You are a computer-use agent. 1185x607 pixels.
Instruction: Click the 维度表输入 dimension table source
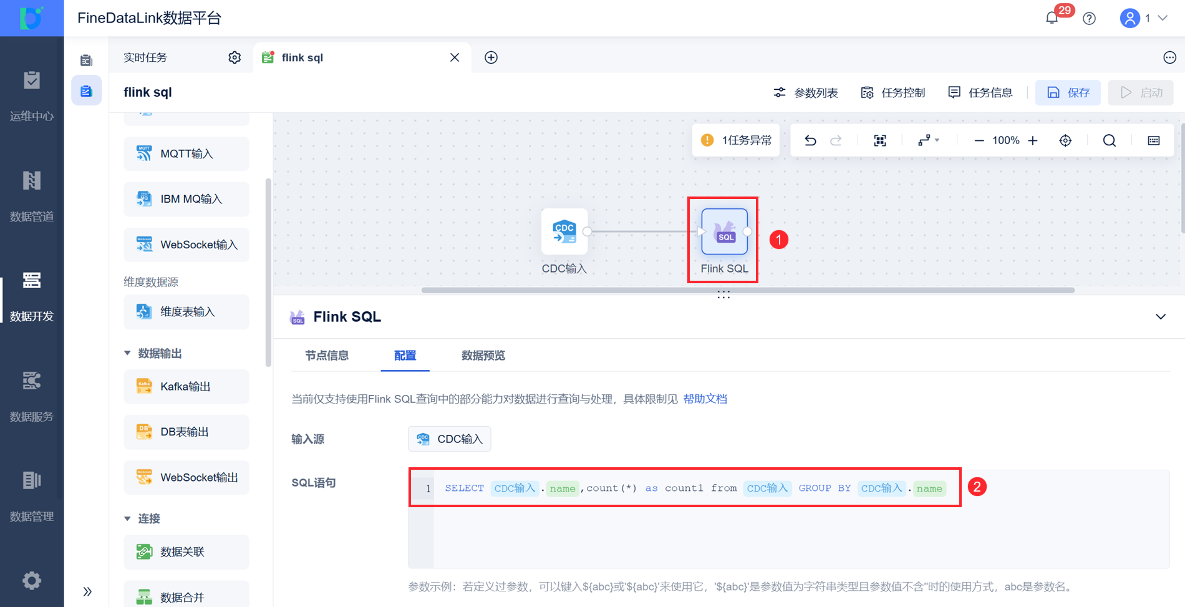pyautogui.click(x=186, y=311)
